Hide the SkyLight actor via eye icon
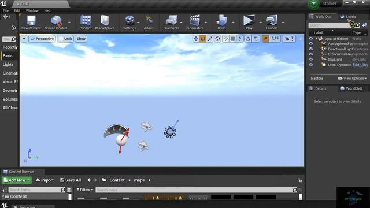Image resolution: width=370 pixels, height=208 pixels. tap(311, 60)
